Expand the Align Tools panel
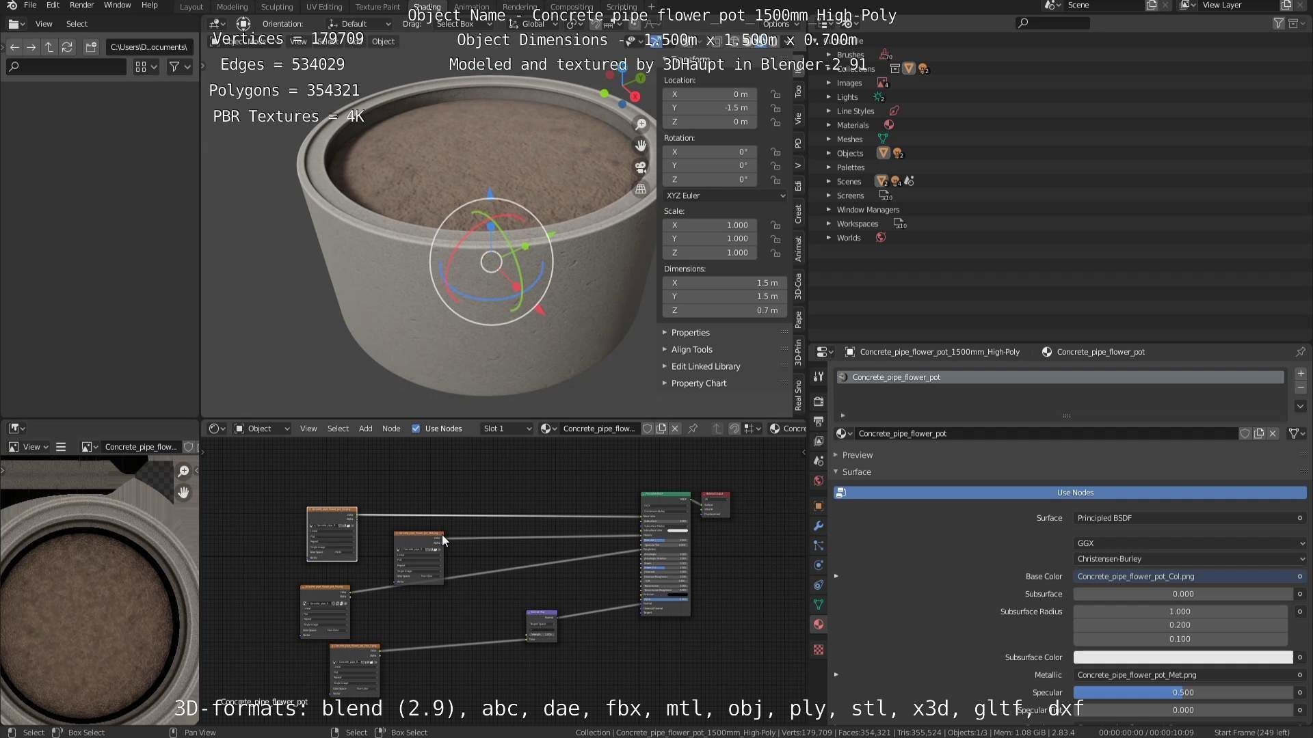Image resolution: width=1313 pixels, height=738 pixels. pos(691,349)
